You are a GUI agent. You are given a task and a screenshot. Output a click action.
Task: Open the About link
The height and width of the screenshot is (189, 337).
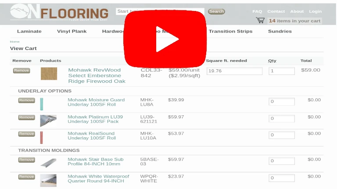tap(297, 11)
